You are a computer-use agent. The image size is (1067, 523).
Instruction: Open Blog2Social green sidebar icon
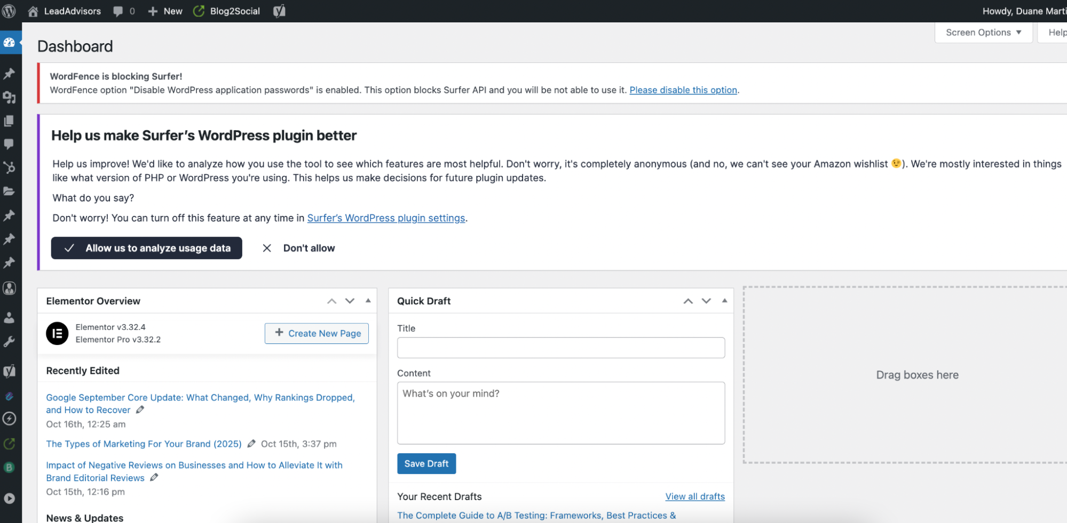click(x=9, y=444)
